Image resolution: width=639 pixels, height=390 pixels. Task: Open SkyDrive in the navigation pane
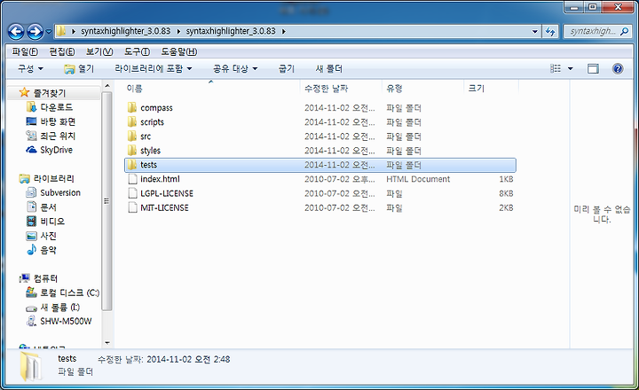point(56,150)
